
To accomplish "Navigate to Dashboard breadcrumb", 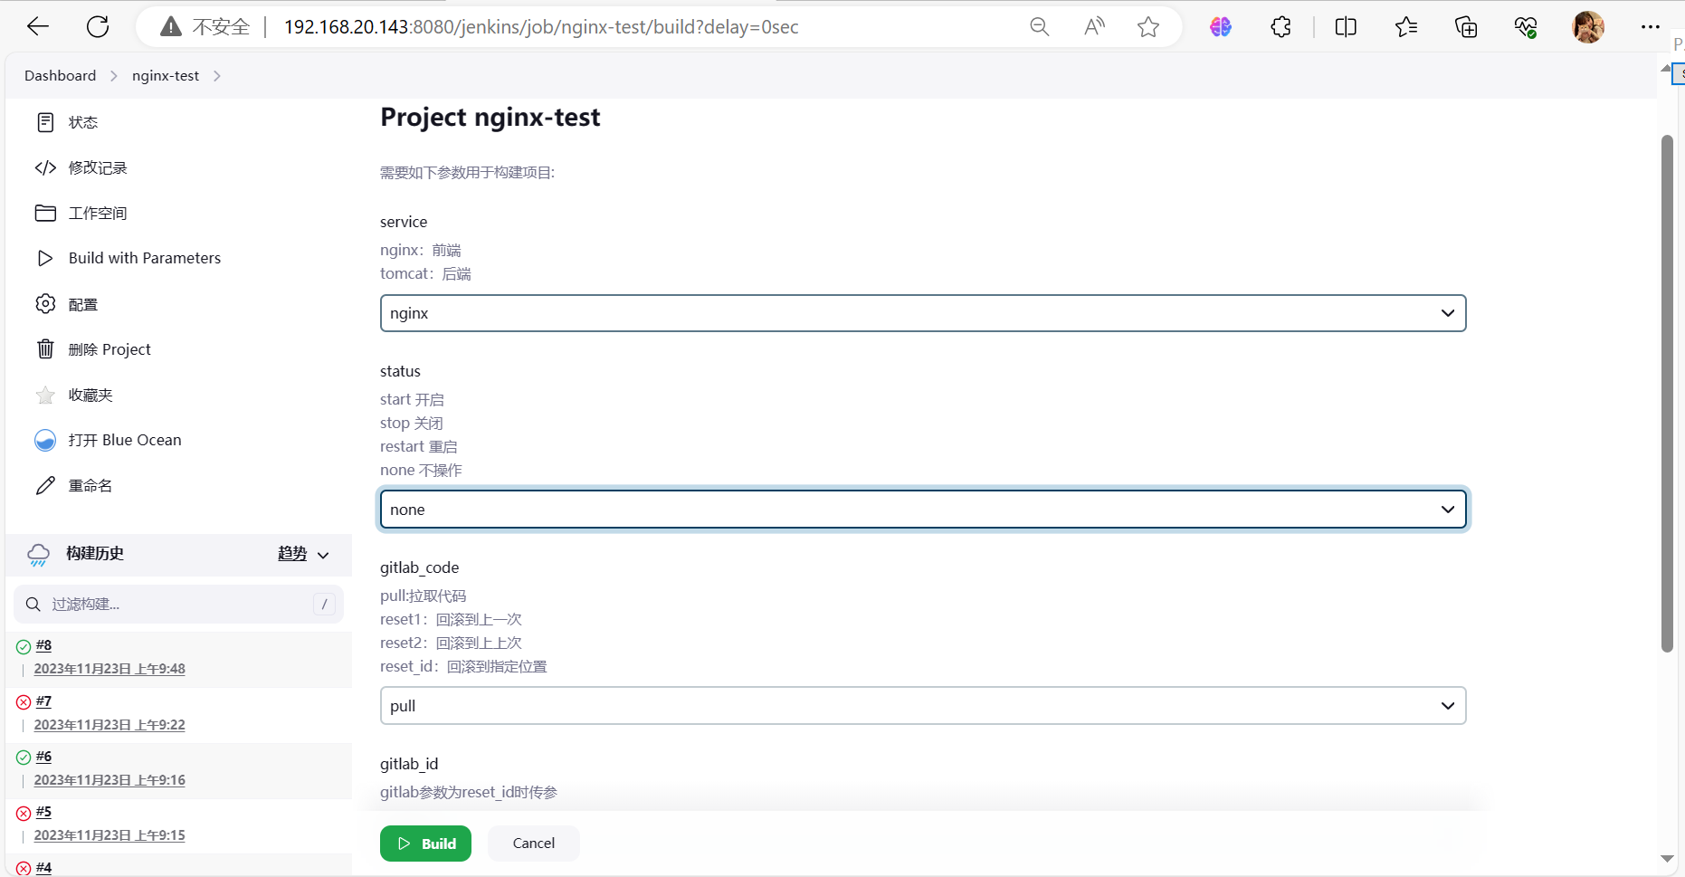I will 60,76.
